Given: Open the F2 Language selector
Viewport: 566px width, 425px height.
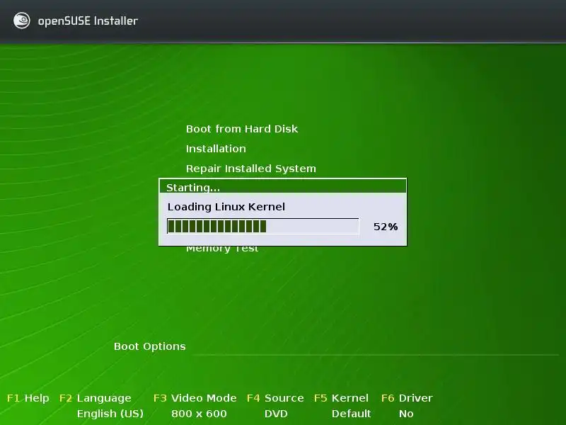Looking at the screenshot, I should (x=95, y=398).
